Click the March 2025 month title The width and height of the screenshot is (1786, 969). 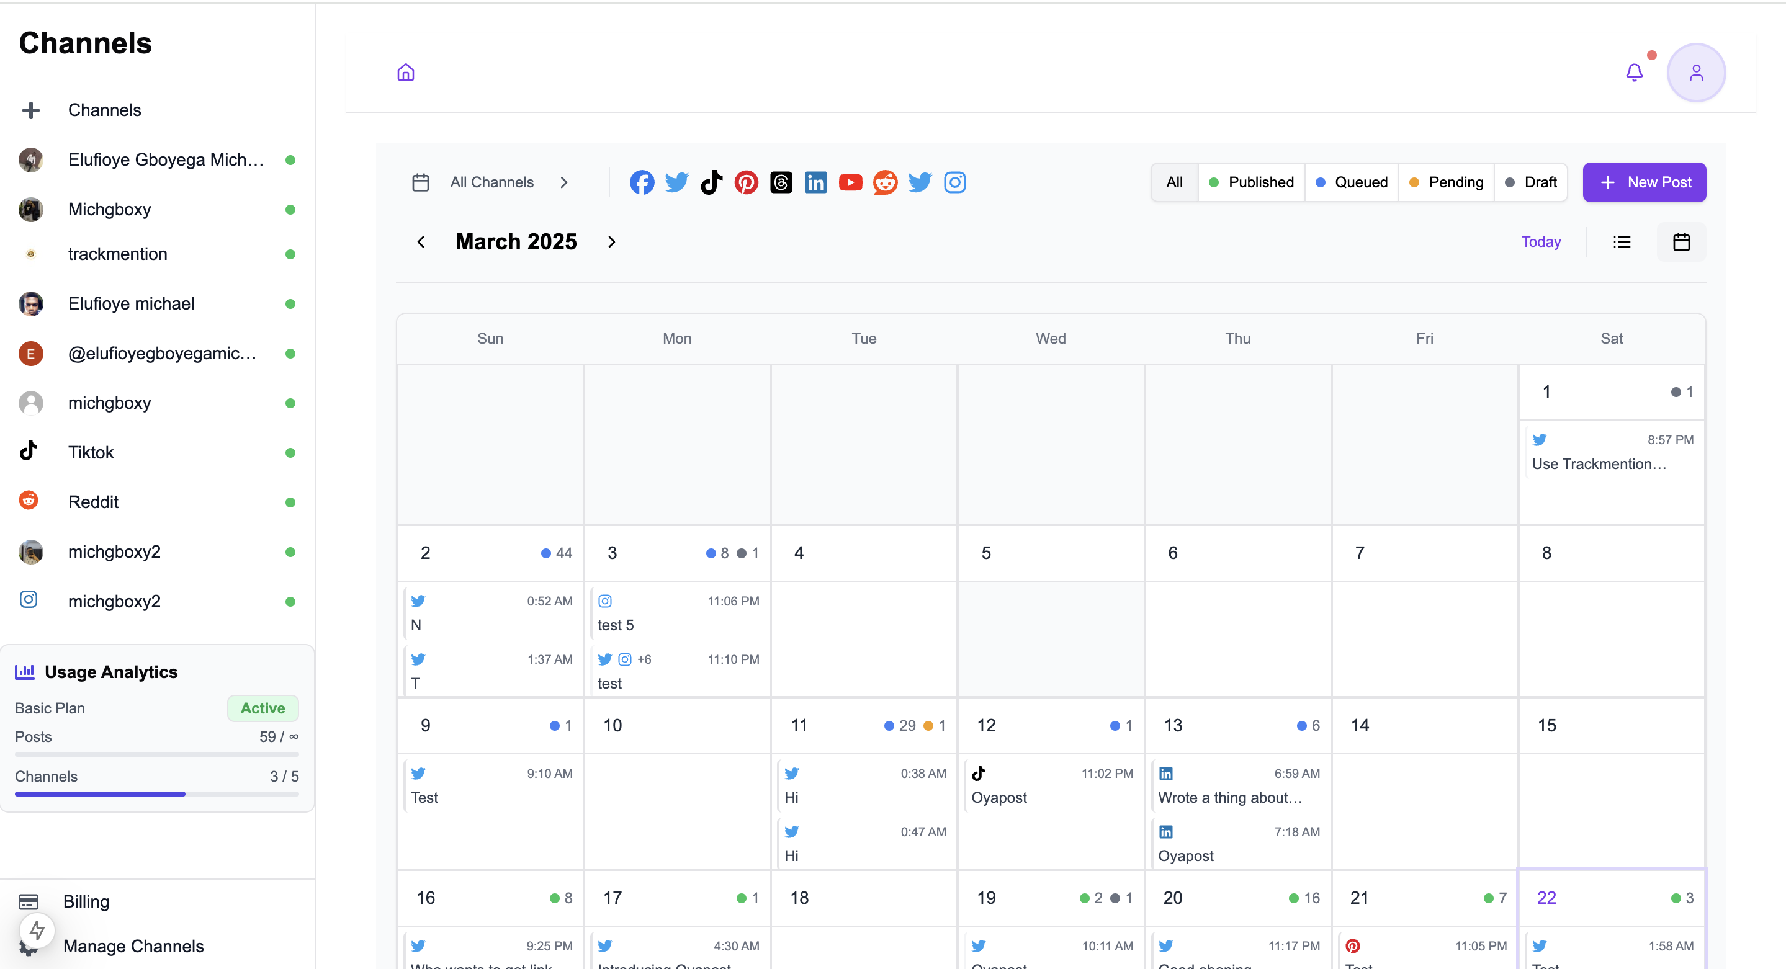pyautogui.click(x=516, y=242)
